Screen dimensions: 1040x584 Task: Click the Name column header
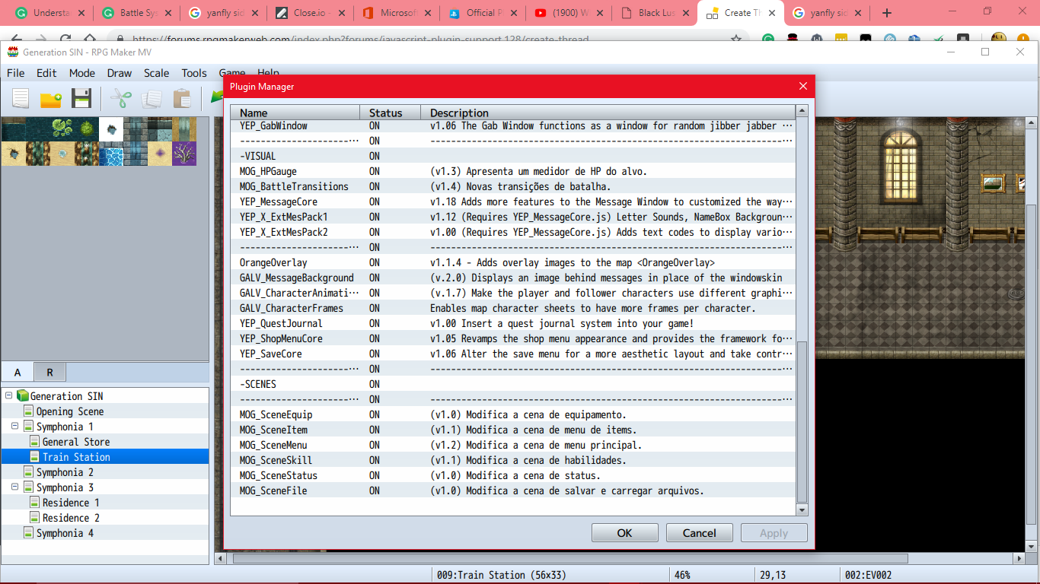(295, 113)
